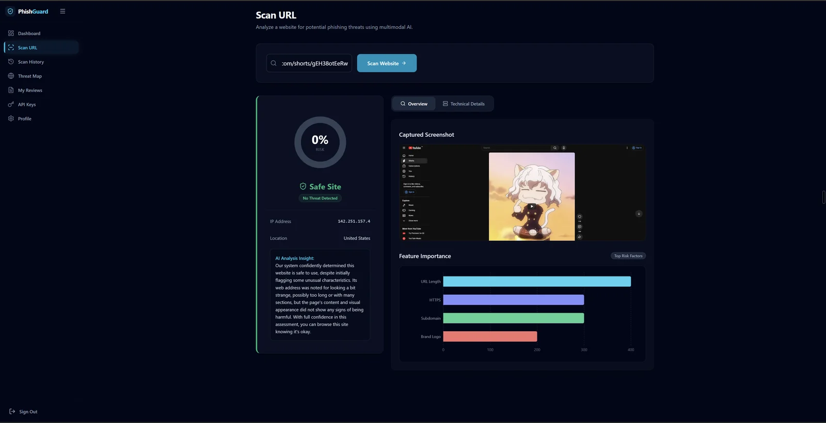Click the PhishGuard shield logo icon
The width and height of the screenshot is (826, 423).
coord(10,11)
